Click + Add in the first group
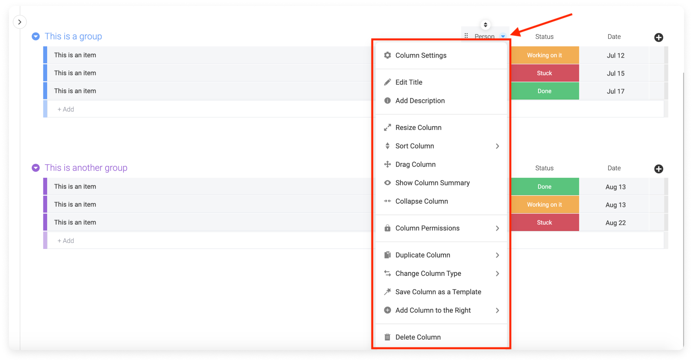The height and width of the screenshot is (362, 693). tap(65, 109)
